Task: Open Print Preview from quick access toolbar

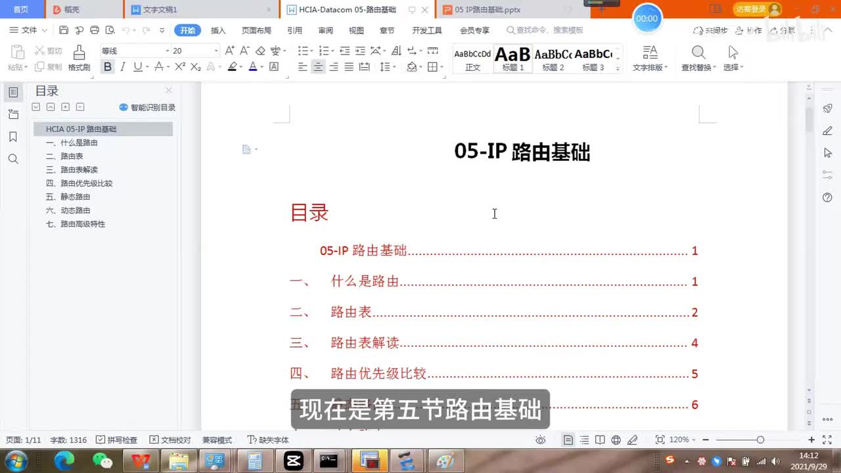Action: [x=110, y=30]
